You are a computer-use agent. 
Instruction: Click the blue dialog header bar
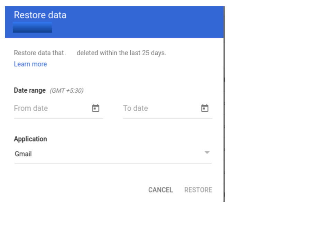[114, 22]
